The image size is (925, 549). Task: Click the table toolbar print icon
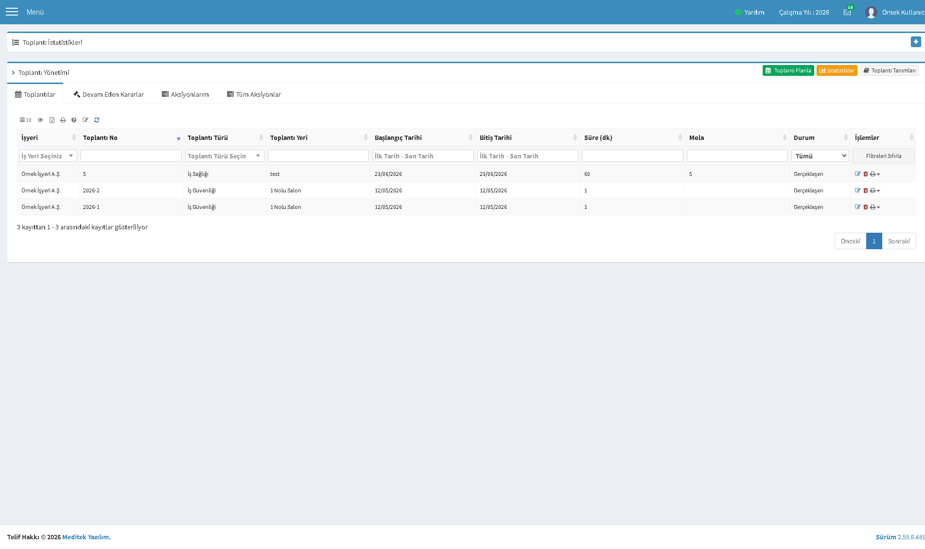(x=63, y=120)
